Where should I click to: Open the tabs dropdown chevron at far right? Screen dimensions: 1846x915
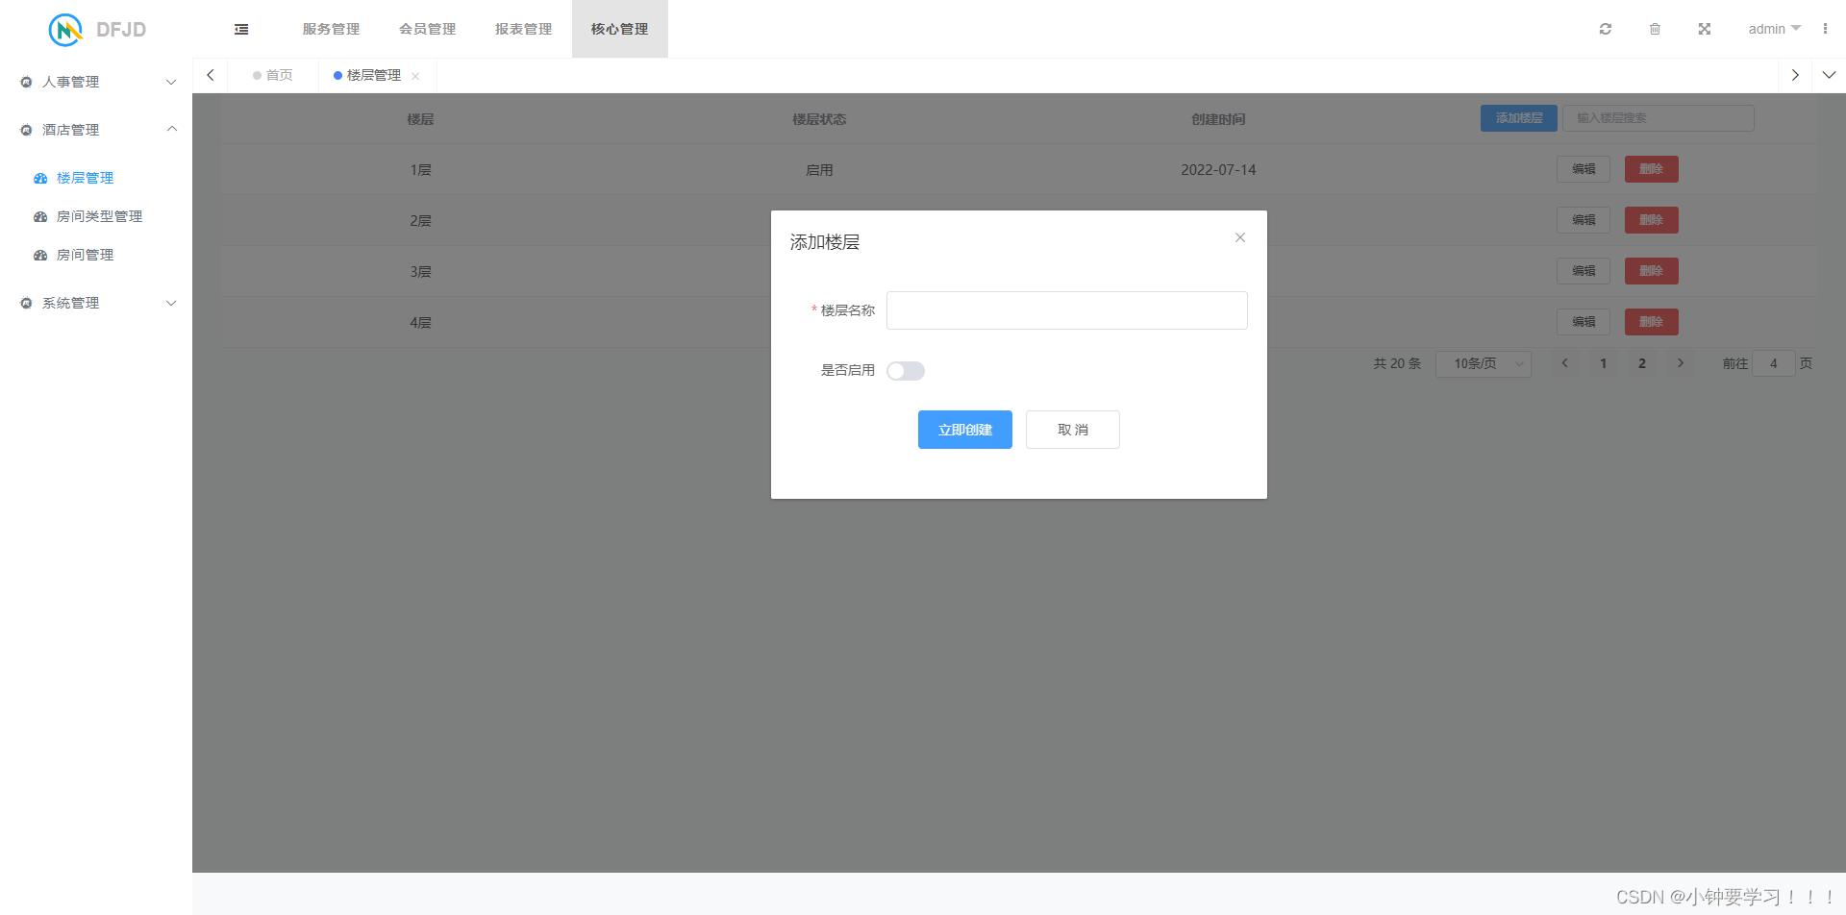1829,75
